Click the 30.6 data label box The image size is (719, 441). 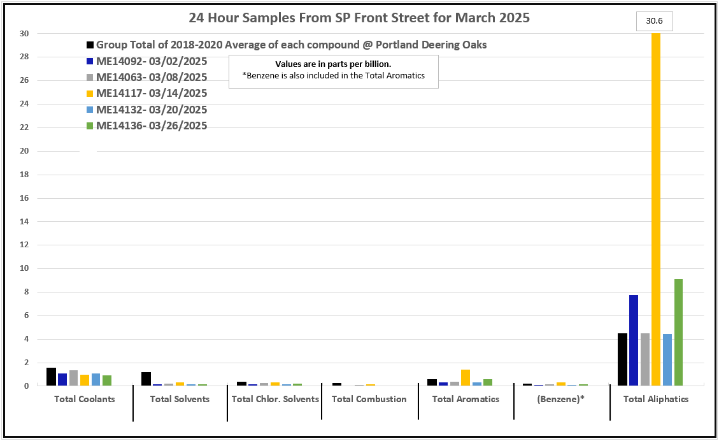click(x=654, y=20)
